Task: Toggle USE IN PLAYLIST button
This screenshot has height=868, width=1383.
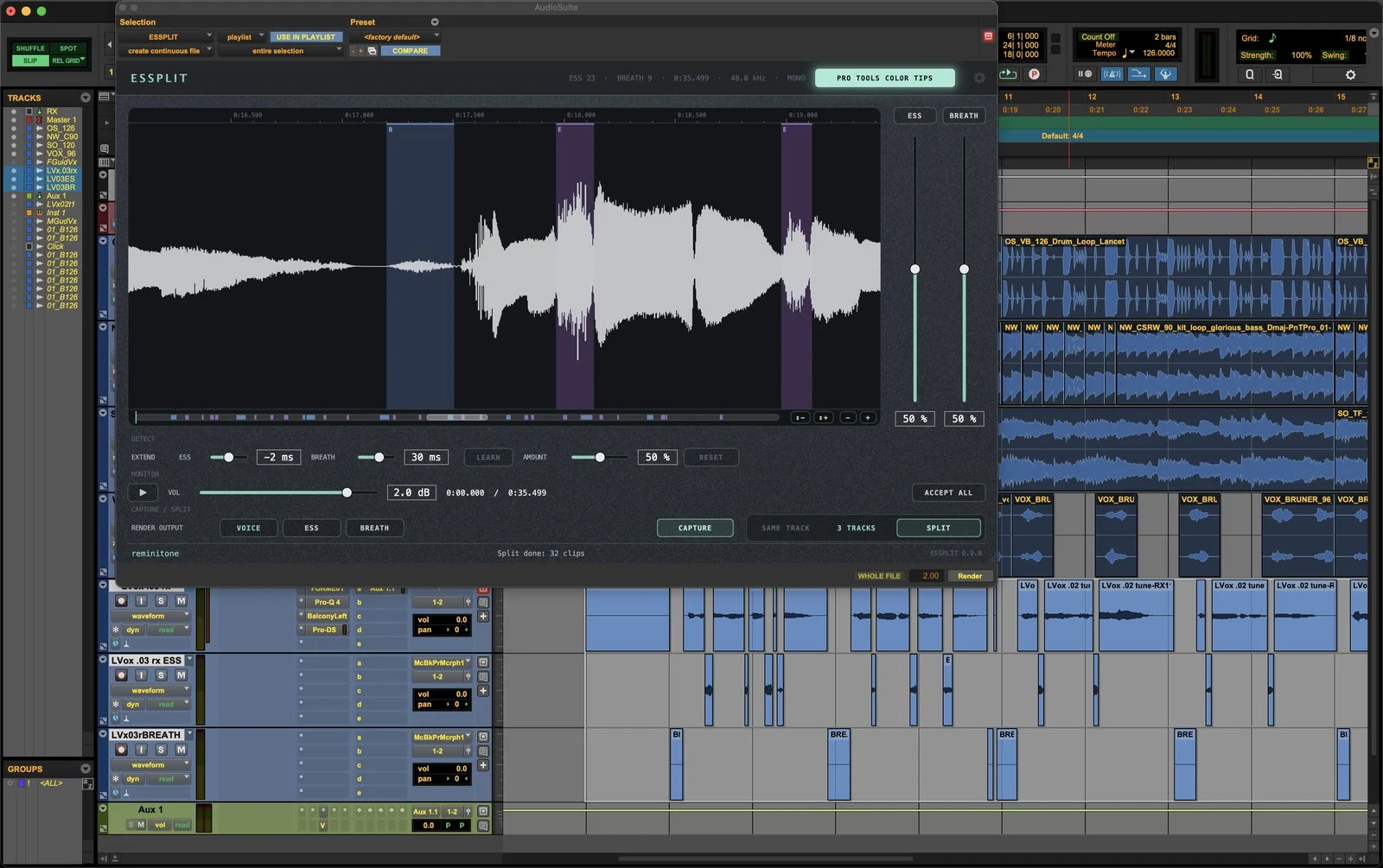Action: pos(306,37)
